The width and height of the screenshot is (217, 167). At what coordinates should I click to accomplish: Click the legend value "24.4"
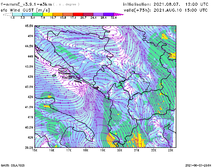93,18
